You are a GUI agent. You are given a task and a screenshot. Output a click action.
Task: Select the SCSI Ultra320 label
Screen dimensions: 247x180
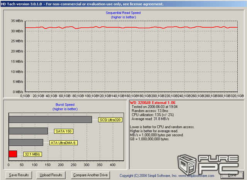(x=110, y=120)
